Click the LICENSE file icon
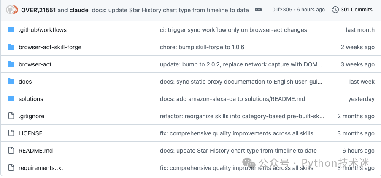This screenshot has height=178, width=381. [x=11, y=133]
